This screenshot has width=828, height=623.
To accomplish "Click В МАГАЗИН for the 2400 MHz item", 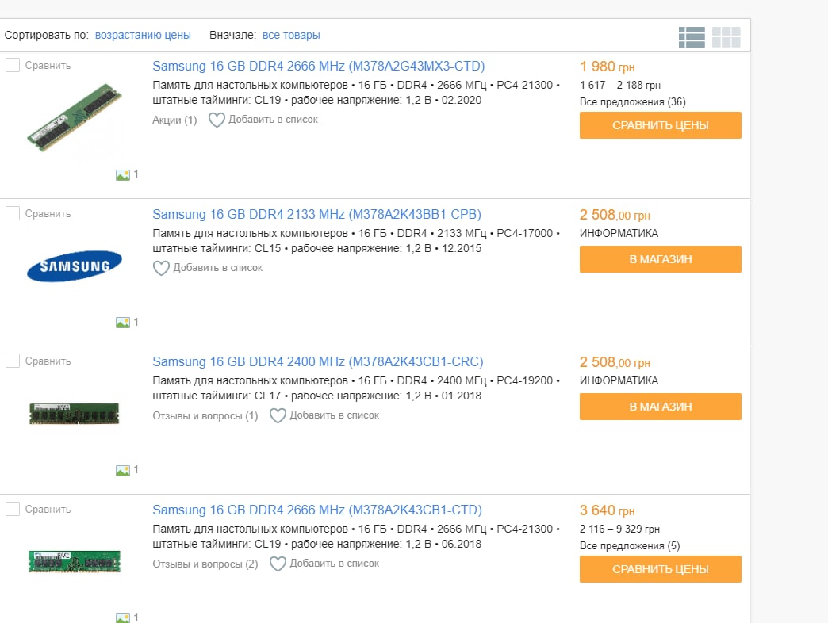I will tap(660, 406).
